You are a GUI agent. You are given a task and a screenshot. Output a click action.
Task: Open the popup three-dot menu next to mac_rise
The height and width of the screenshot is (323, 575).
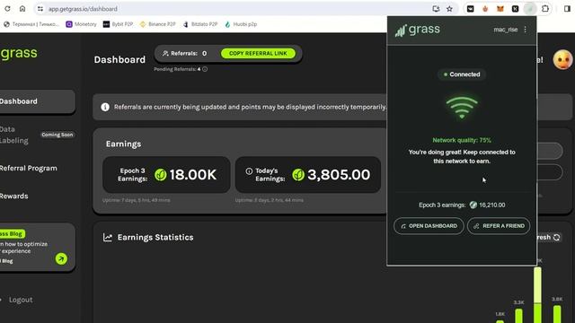point(525,30)
